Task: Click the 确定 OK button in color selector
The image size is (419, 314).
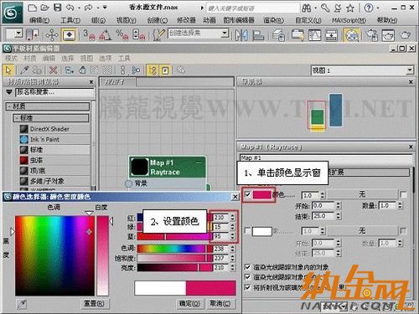Action: (x=189, y=304)
